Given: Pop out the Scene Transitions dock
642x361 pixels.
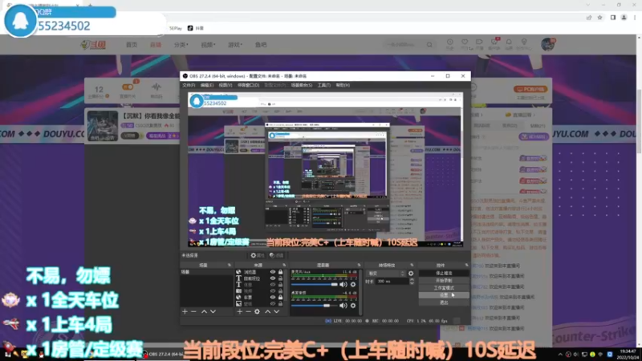Looking at the screenshot, I should (412, 266).
